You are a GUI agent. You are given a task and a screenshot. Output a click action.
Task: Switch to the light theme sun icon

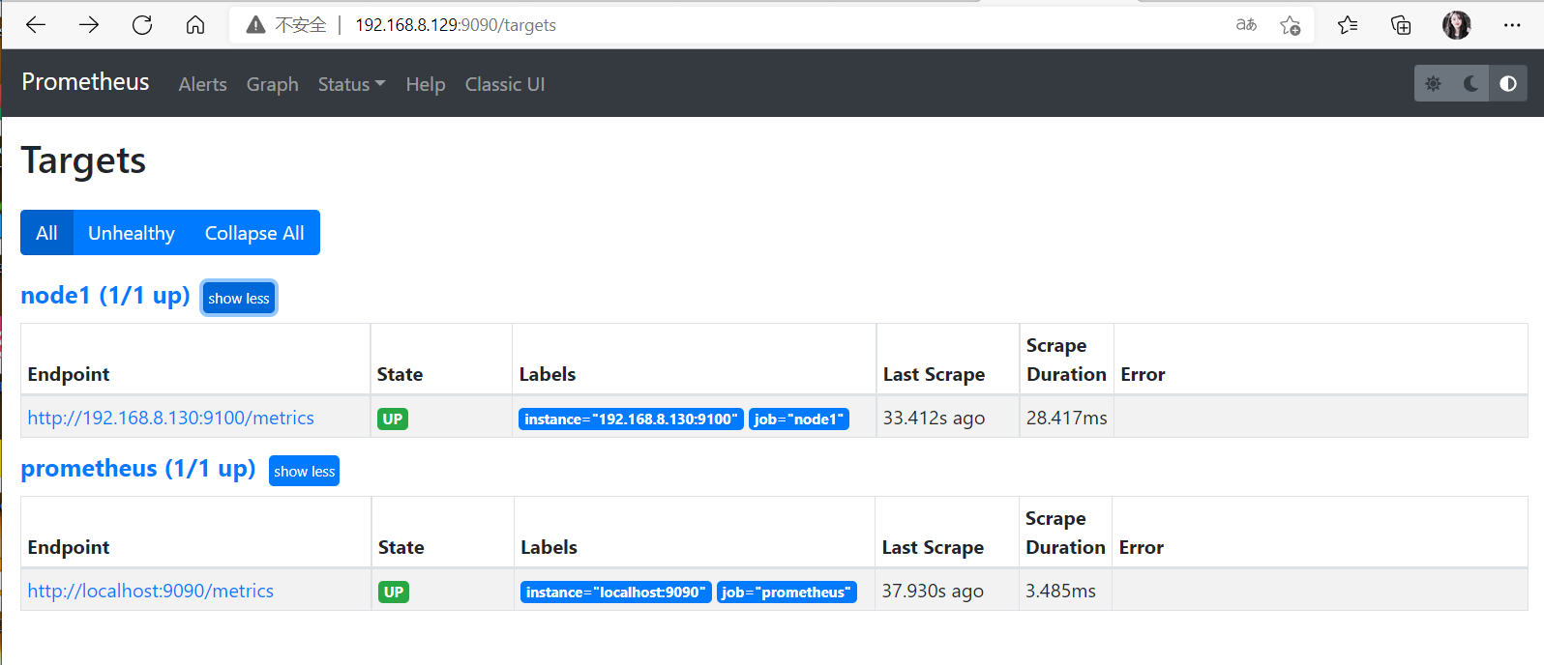tap(1434, 84)
